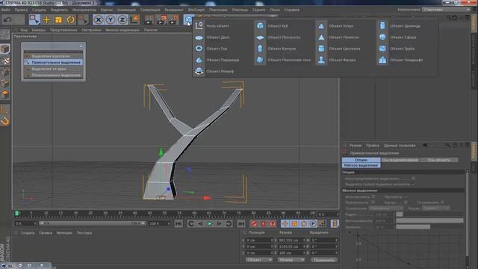Close the floating selection popup
Image resolution: width=478 pixels, height=269 pixels.
pyautogui.click(x=81, y=46)
